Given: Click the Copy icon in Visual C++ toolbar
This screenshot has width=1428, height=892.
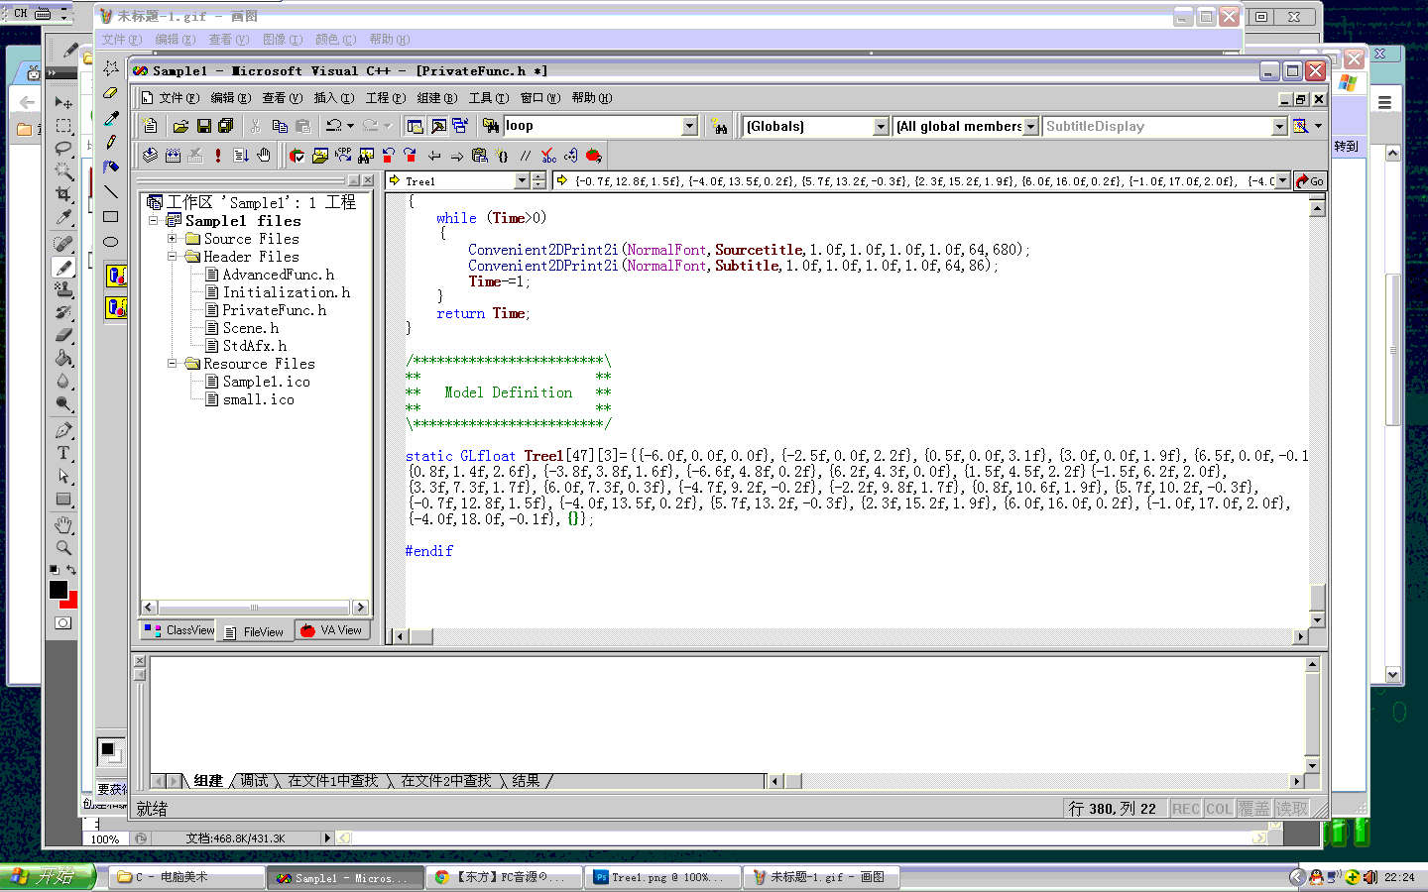Looking at the screenshot, I should 280,126.
